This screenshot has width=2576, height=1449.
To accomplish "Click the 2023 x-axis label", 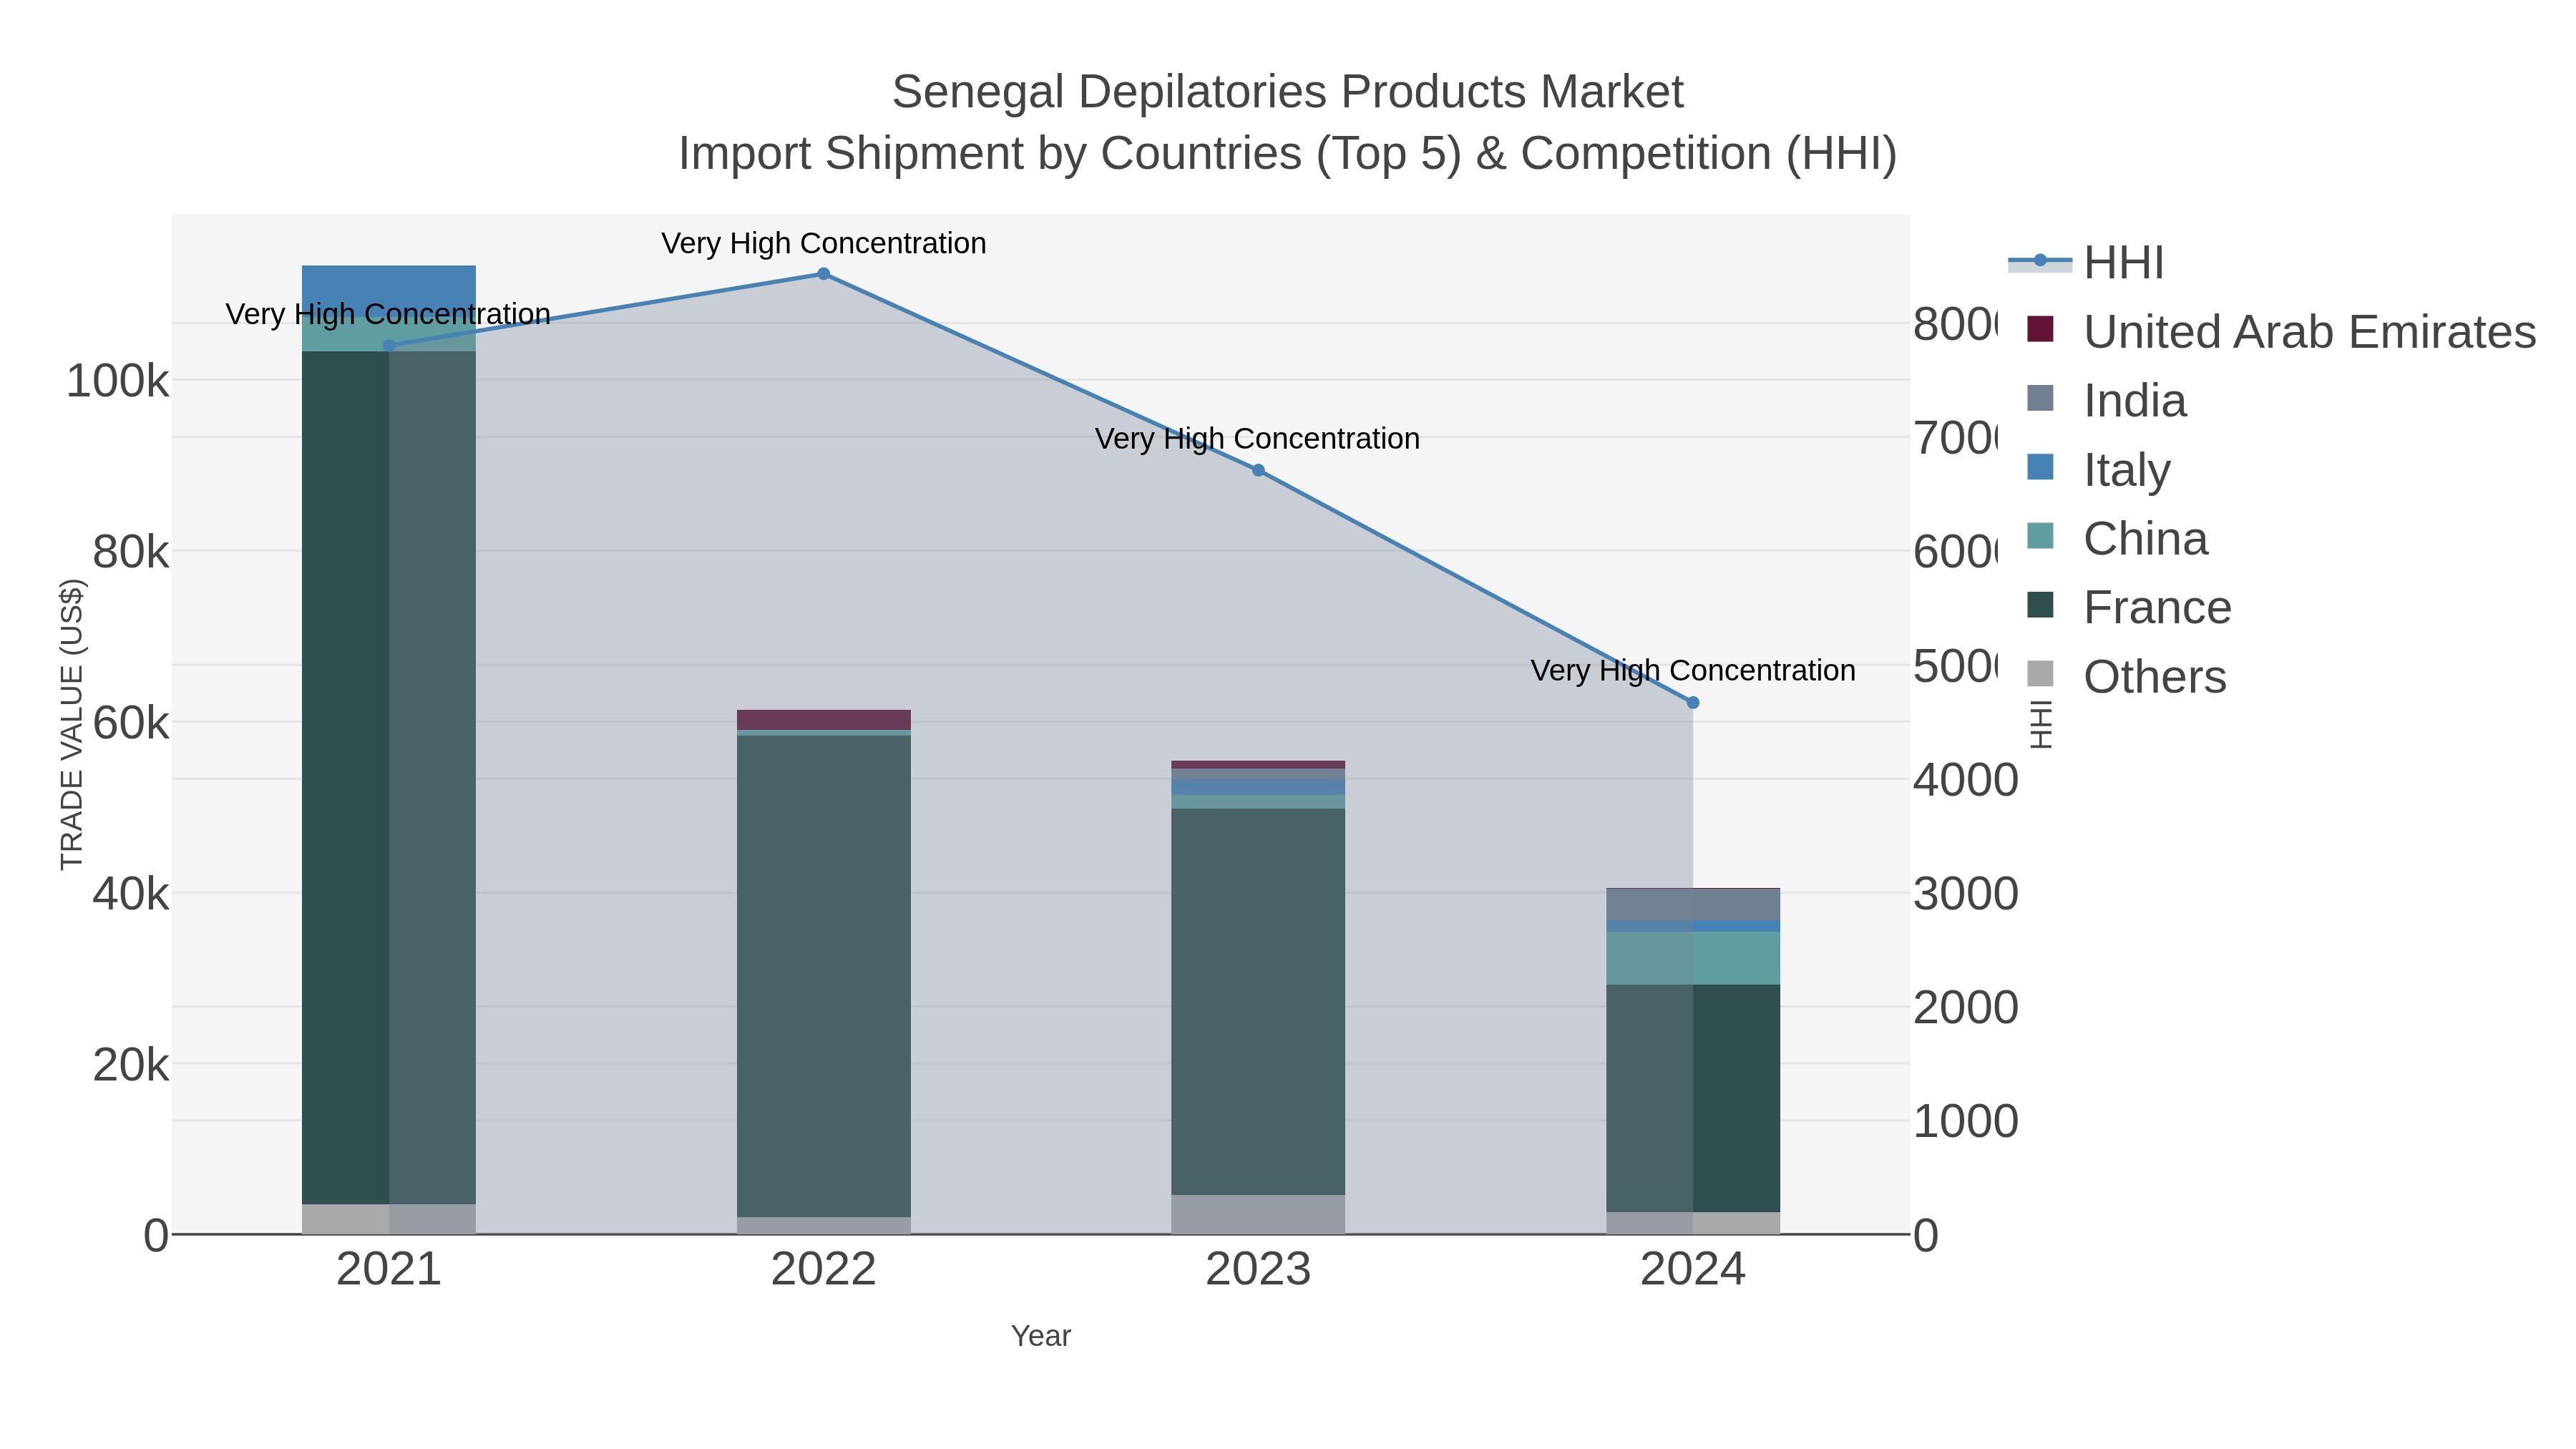I will click(x=1258, y=1270).
